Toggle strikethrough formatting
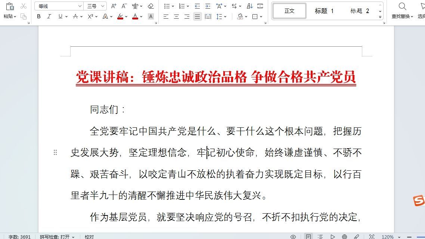Screen dimensions: 425x239 [x=75, y=16]
